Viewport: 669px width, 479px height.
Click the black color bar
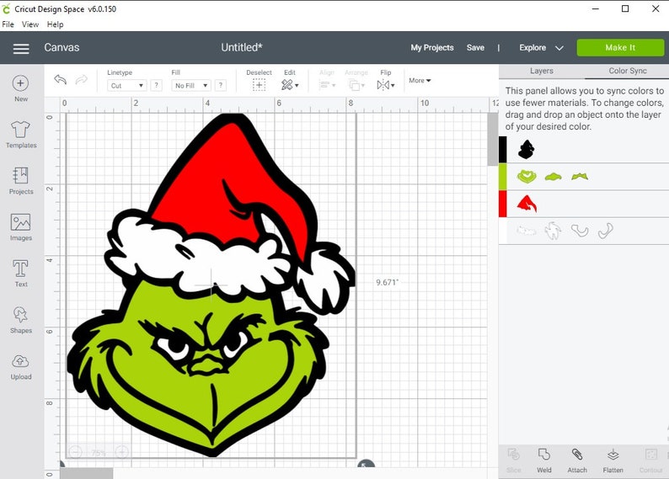tap(503, 149)
